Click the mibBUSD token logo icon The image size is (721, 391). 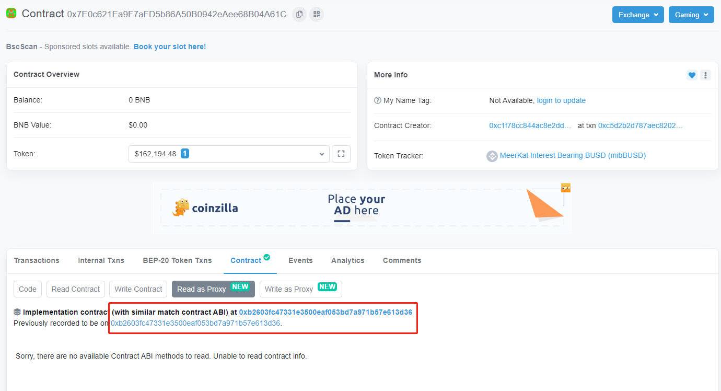(x=492, y=156)
